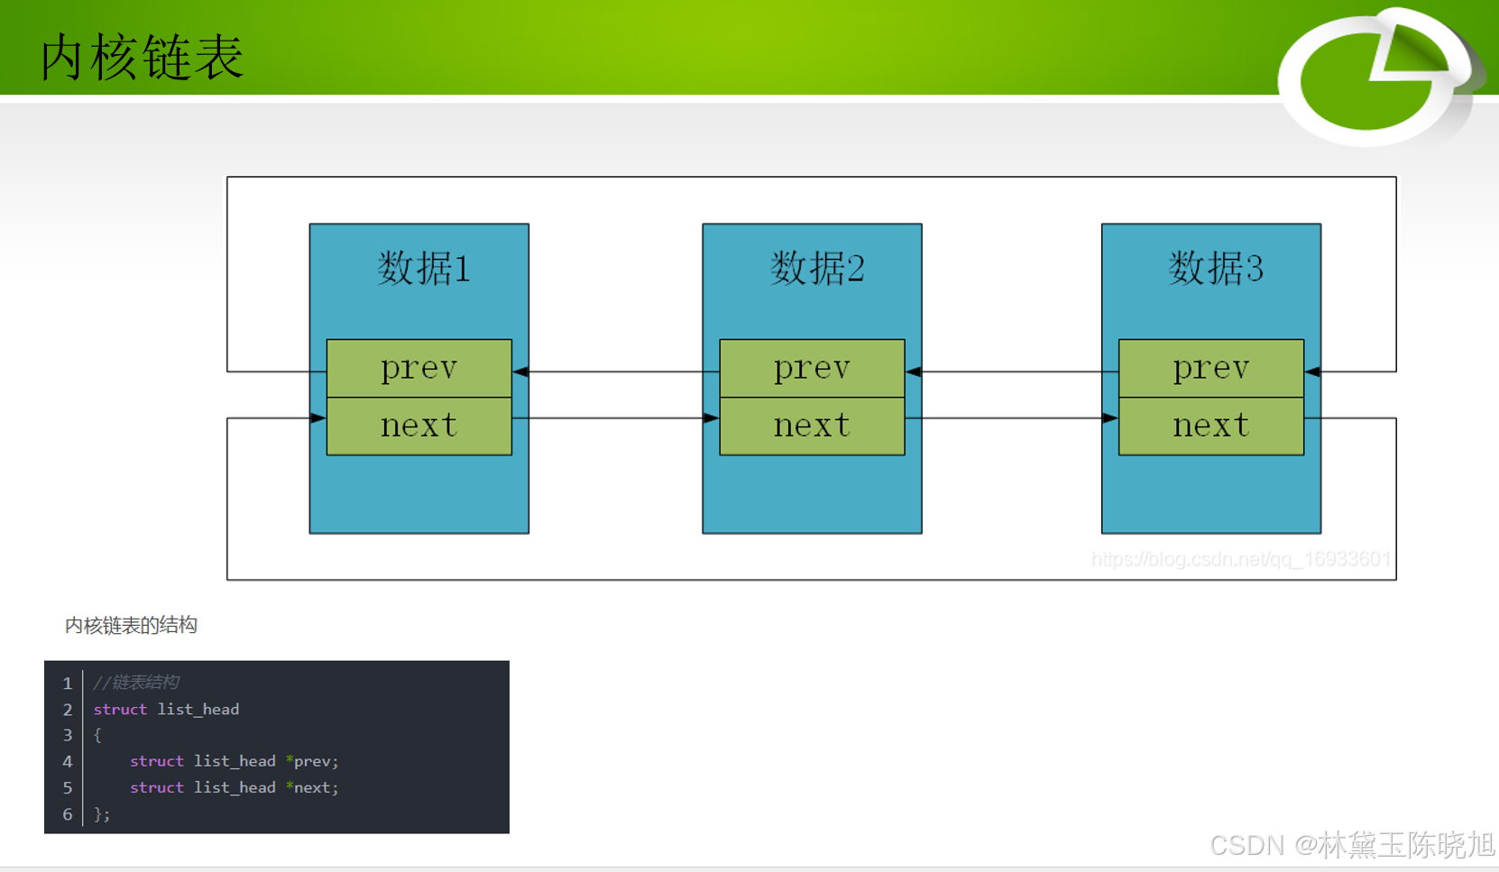Image resolution: width=1499 pixels, height=872 pixels.
Task: Toggle the prev pointer of 数据2
Action: click(x=811, y=368)
